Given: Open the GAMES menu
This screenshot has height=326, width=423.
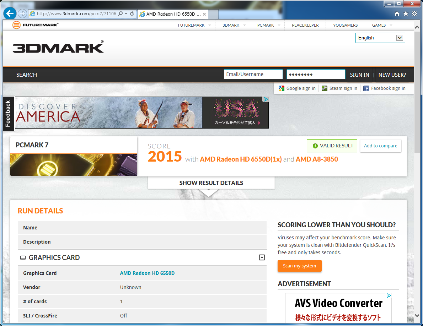Looking at the screenshot, I should pyautogui.click(x=379, y=25).
